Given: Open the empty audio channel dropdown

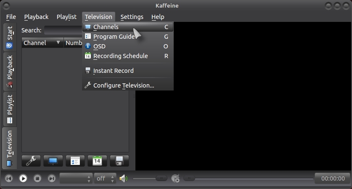Looking at the screenshot, I should click(x=76, y=178).
